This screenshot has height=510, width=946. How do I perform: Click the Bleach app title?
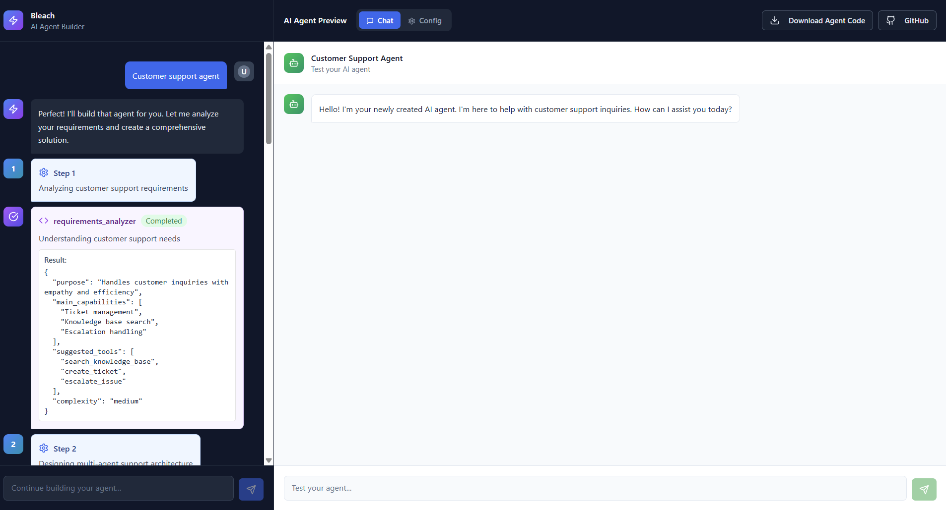[43, 15]
